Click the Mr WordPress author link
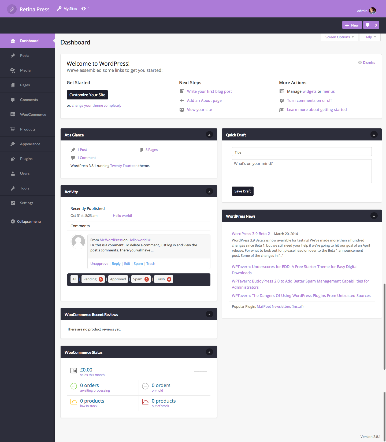 tap(111, 240)
